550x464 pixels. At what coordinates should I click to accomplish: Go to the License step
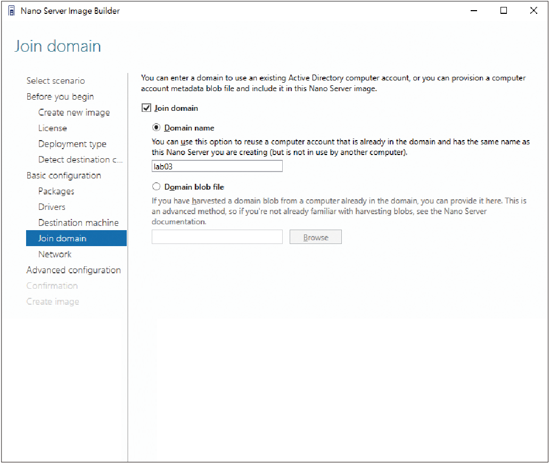click(x=53, y=128)
